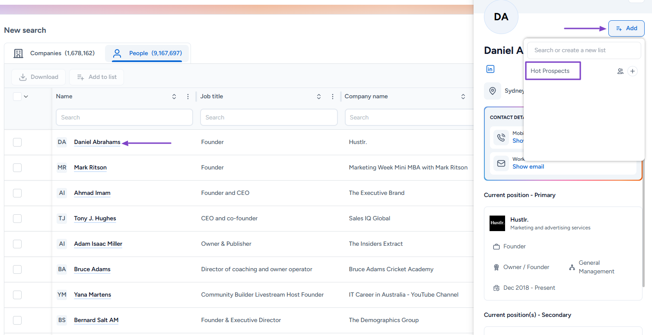
Task: Click 'Sales IQ Global' company cell
Action: [x=369, y=218]
